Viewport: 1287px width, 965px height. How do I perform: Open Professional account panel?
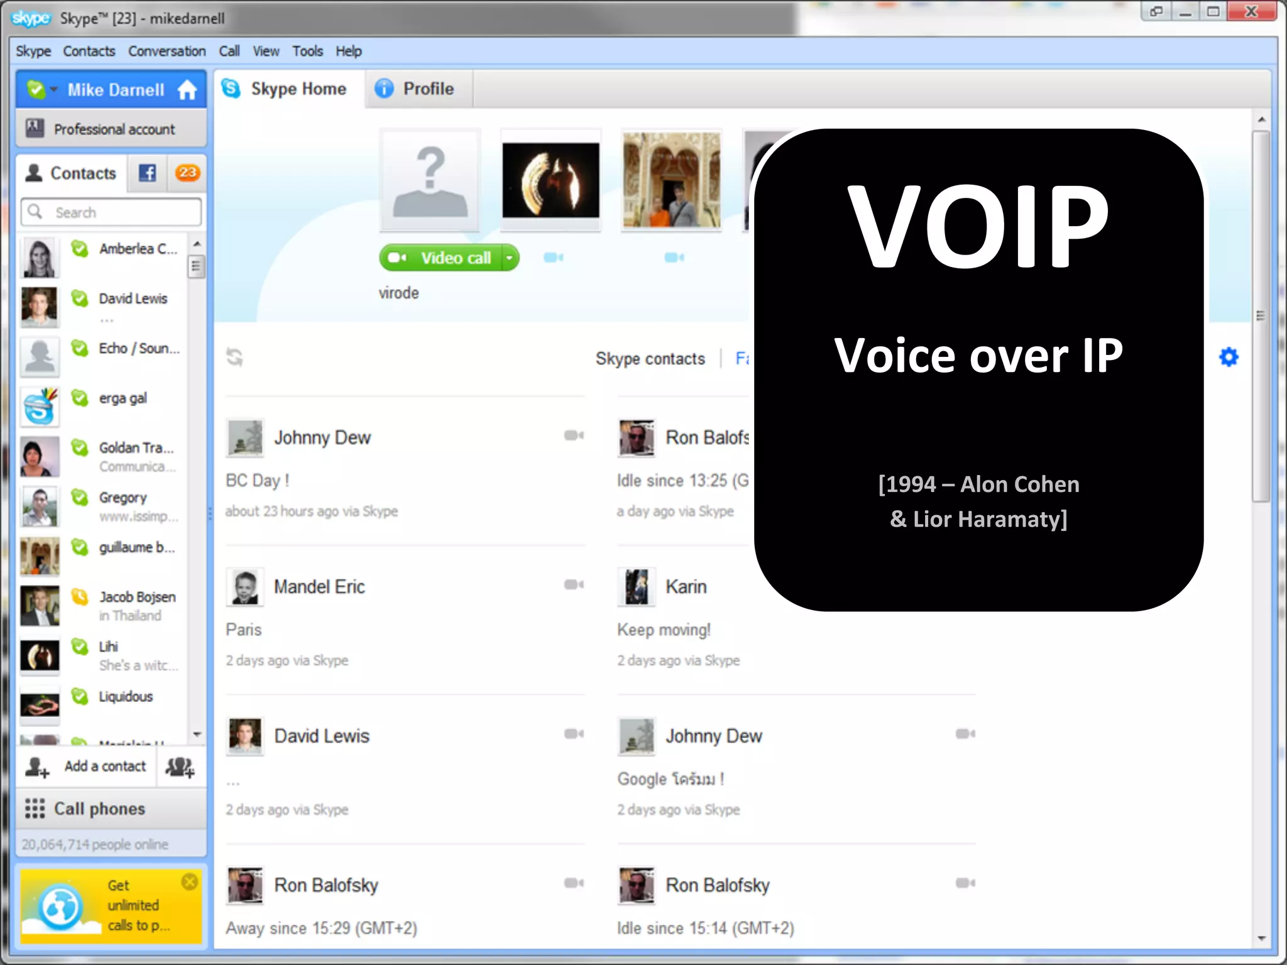tap(111, 129)
